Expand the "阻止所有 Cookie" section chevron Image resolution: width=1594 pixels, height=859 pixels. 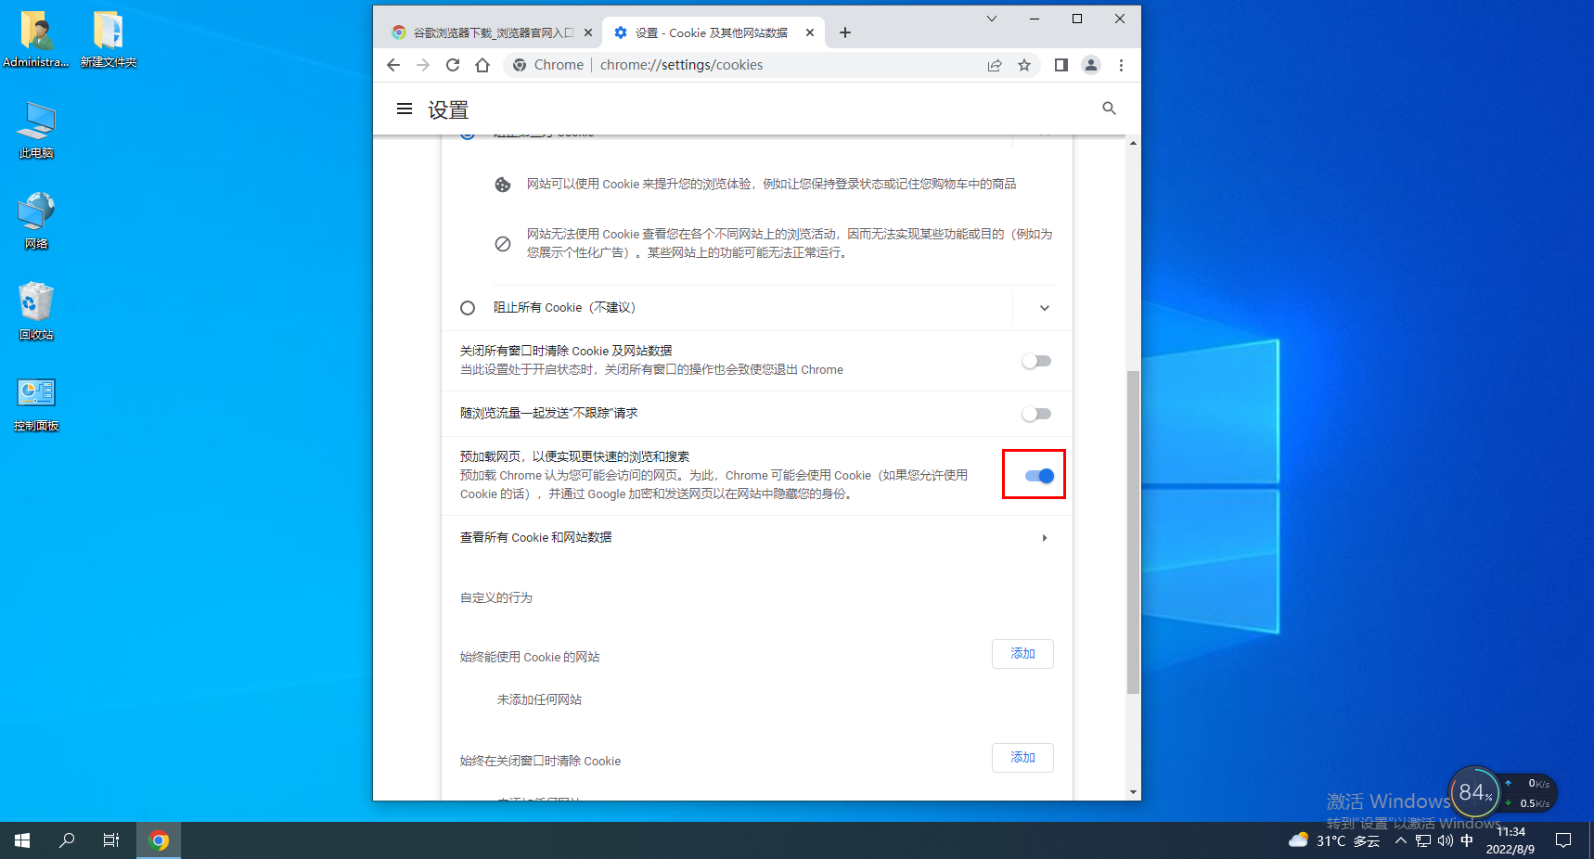click(x=1044, y=307)
